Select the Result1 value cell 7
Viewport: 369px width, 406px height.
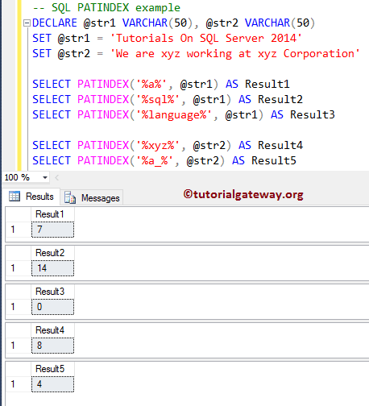click(52, 230)
